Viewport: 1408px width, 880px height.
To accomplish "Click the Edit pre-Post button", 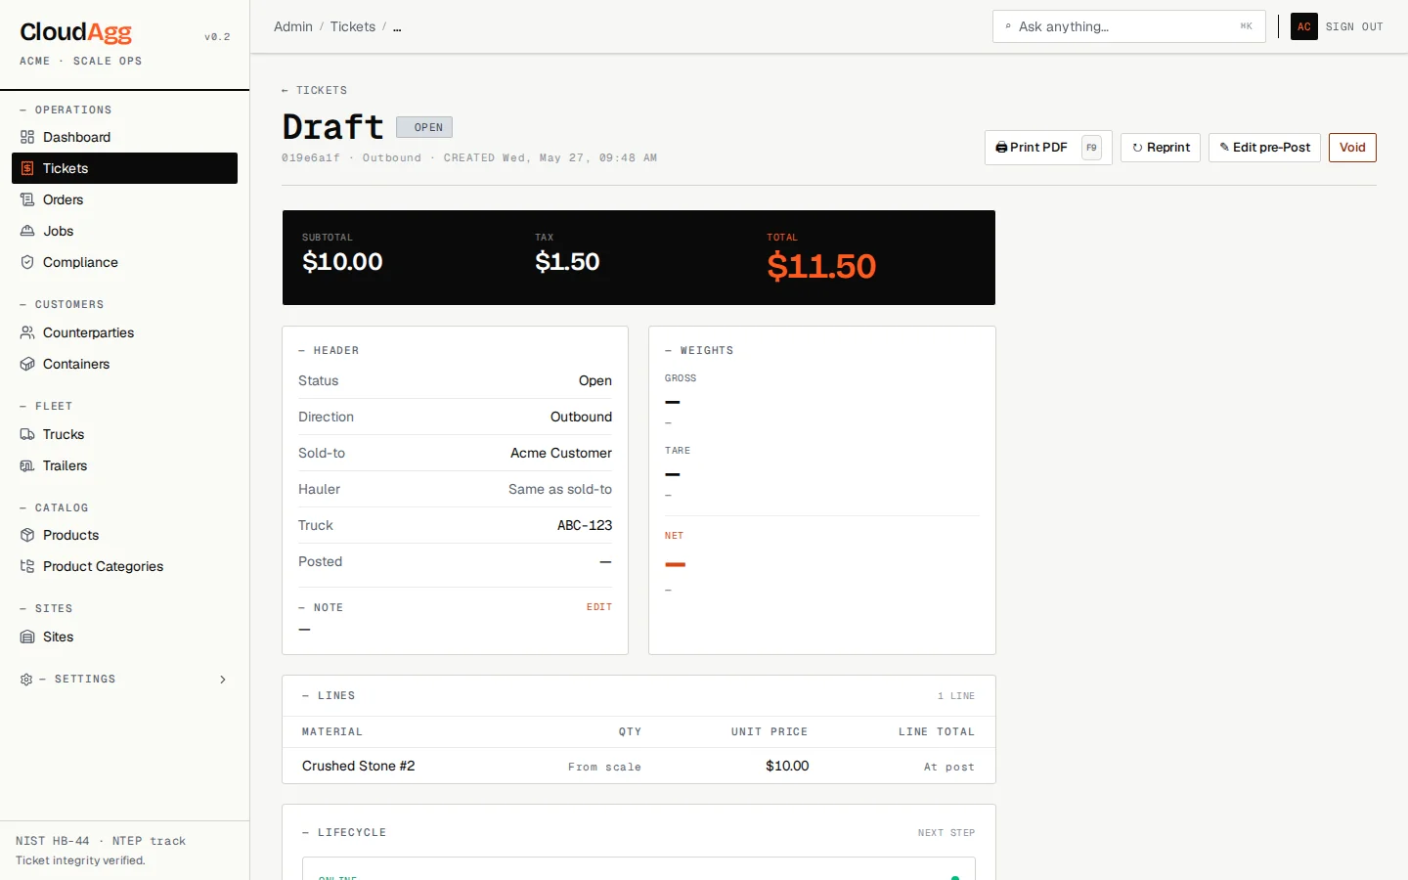I will point(1264,148).
